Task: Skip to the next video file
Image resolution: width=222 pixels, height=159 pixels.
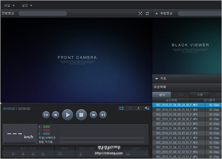Action: coord(103,115)
